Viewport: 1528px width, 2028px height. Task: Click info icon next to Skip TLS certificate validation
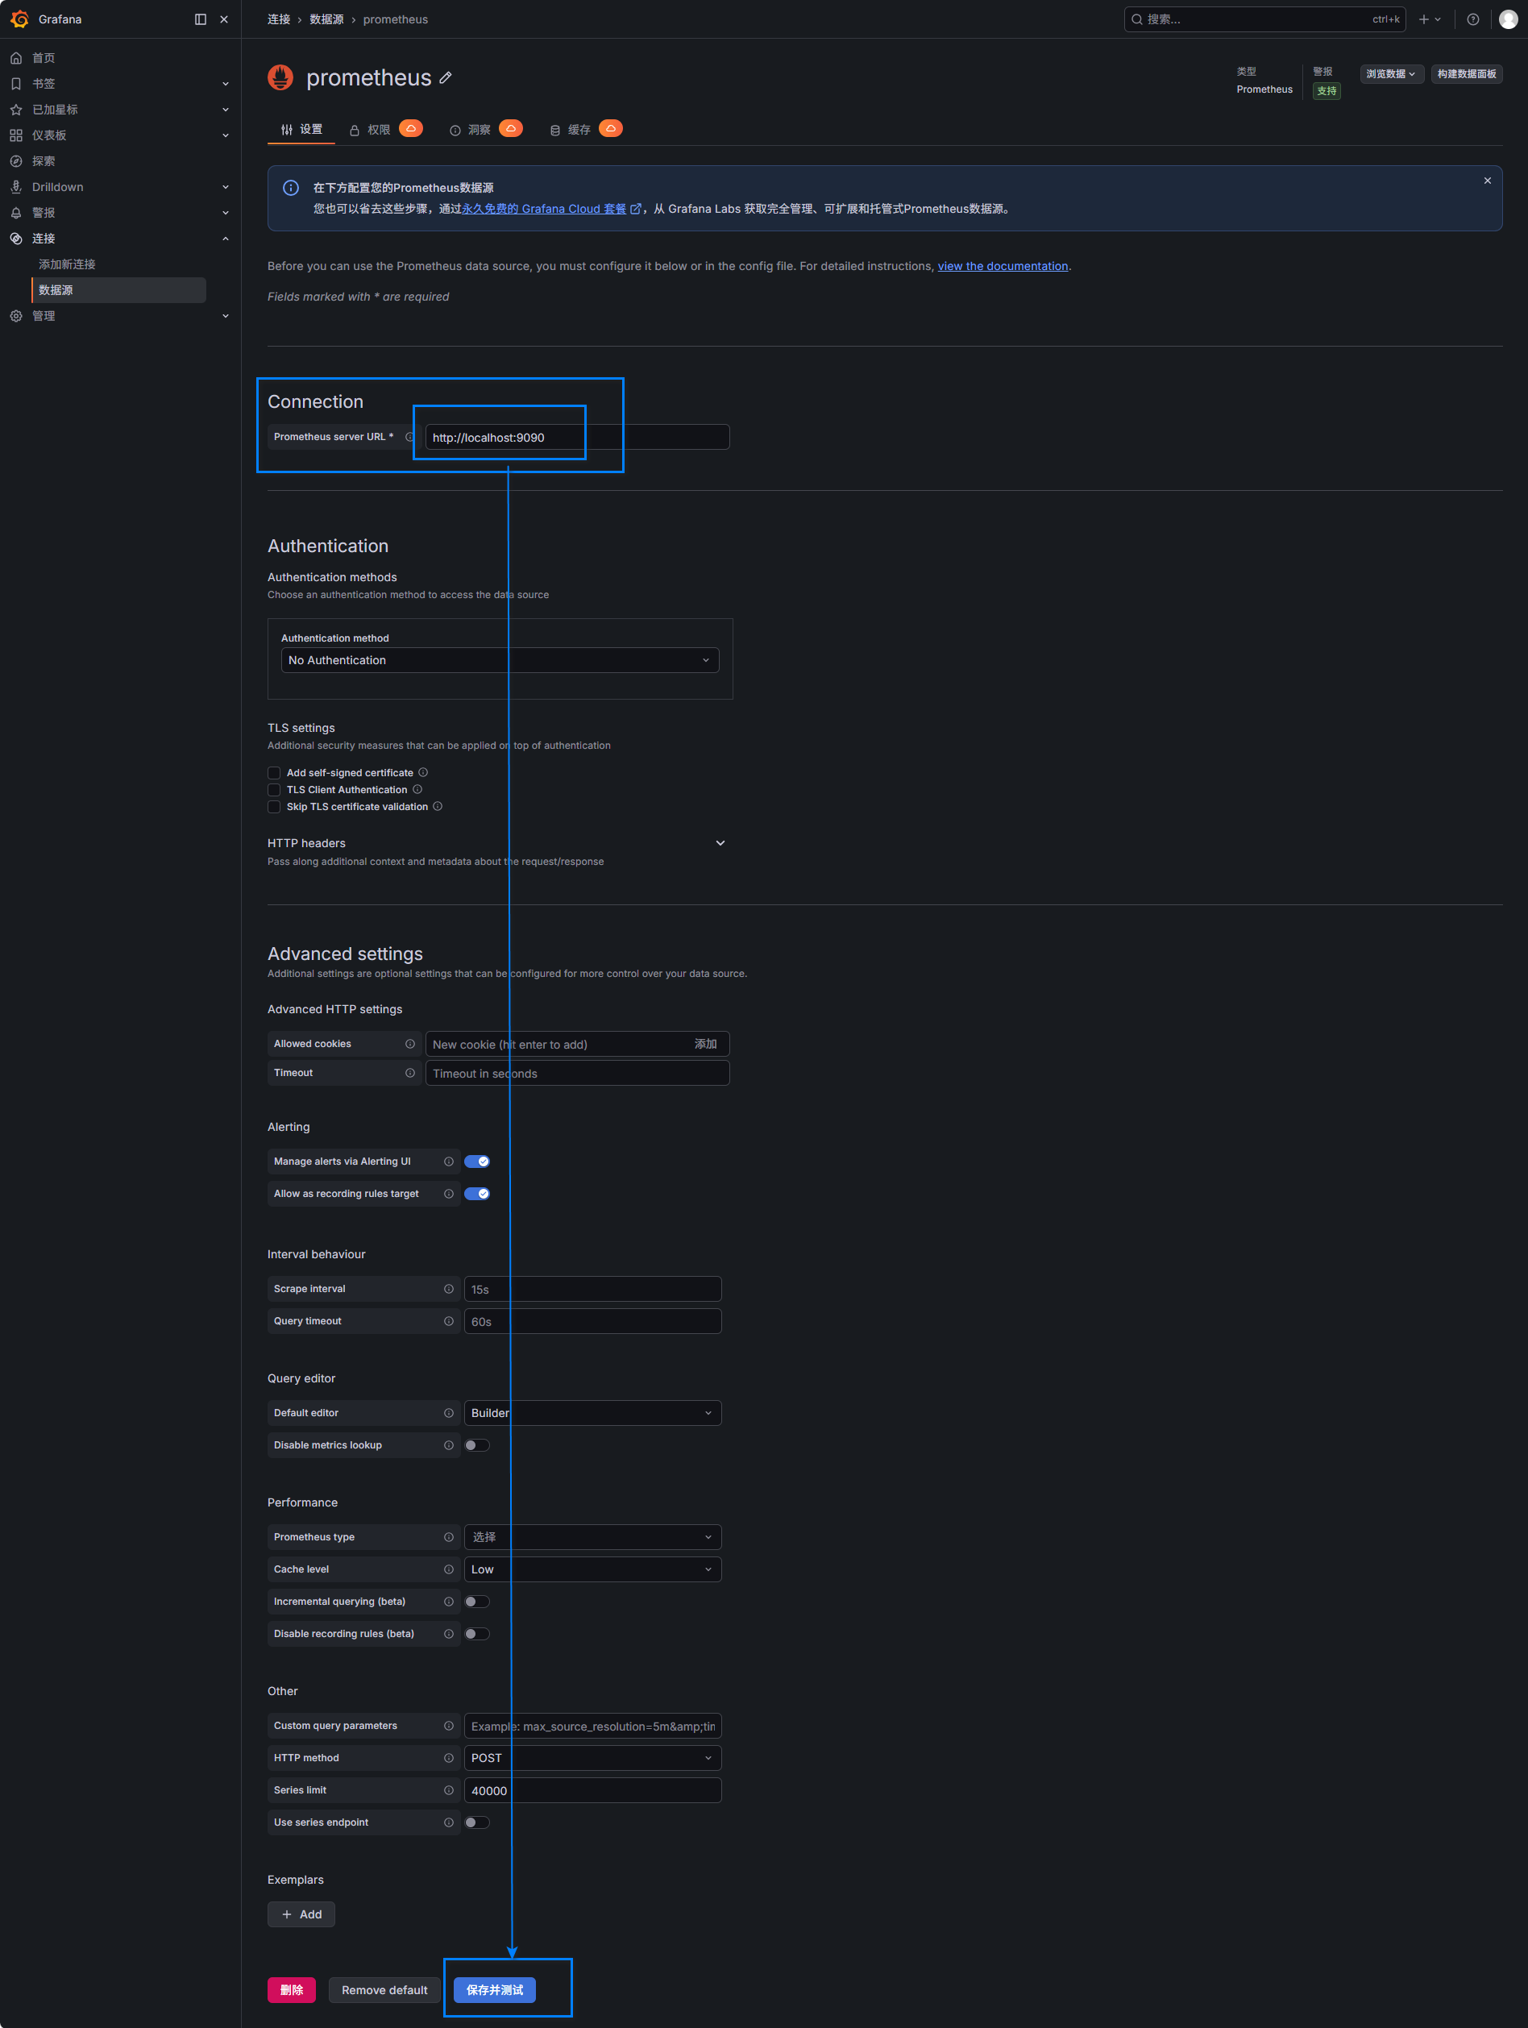coord(438,806)
